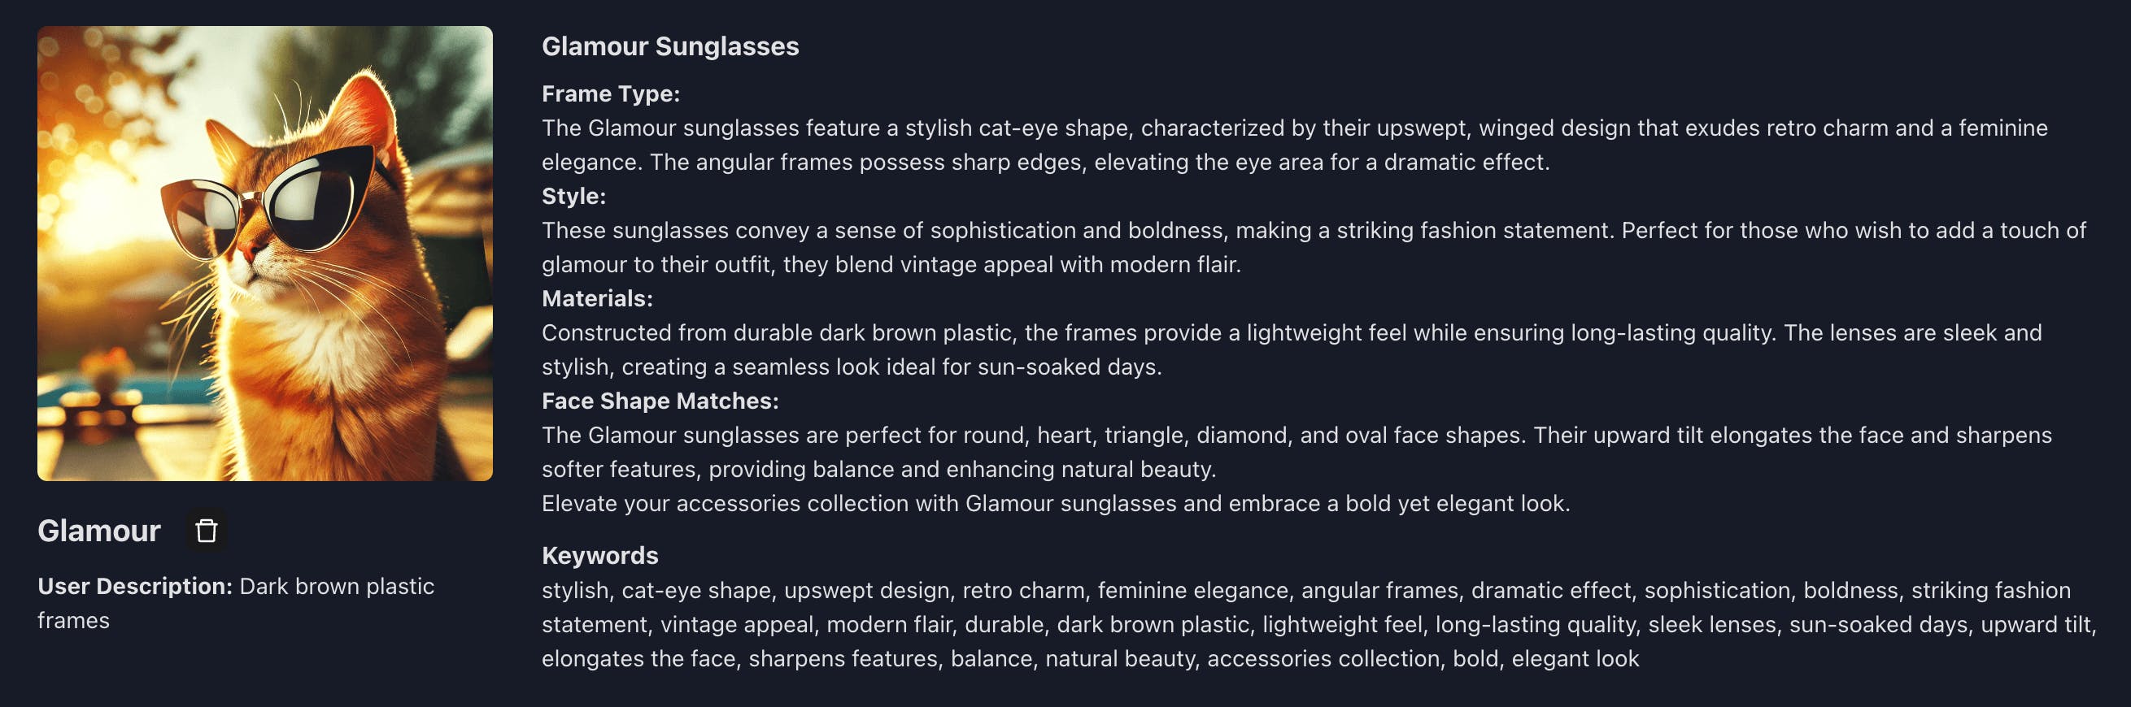Click the Glamour Sunglasses heading

[670, 46]
